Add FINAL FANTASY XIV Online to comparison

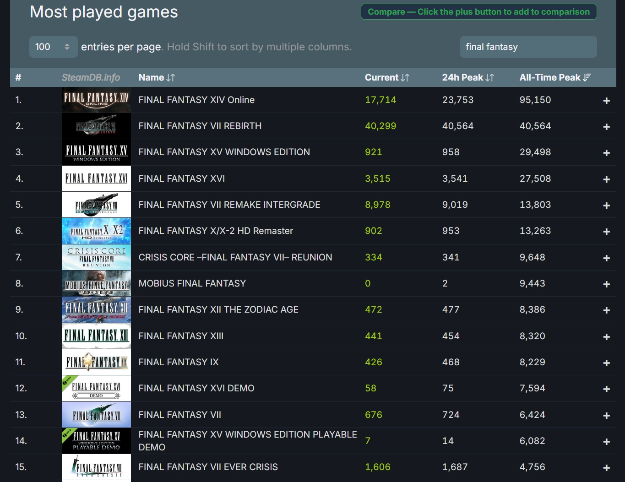pyautogui.click(x=606, y=100)
